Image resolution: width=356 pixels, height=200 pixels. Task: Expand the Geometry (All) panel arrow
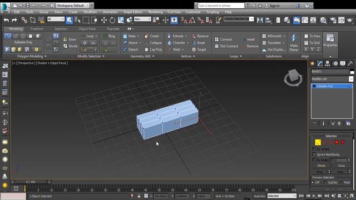[154, 56]
